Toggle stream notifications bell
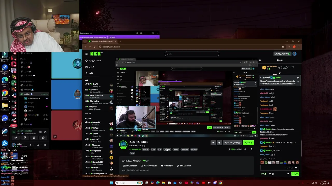Viewport: 332px width, 186px height. pyautogui.click(x=213, y=143)
